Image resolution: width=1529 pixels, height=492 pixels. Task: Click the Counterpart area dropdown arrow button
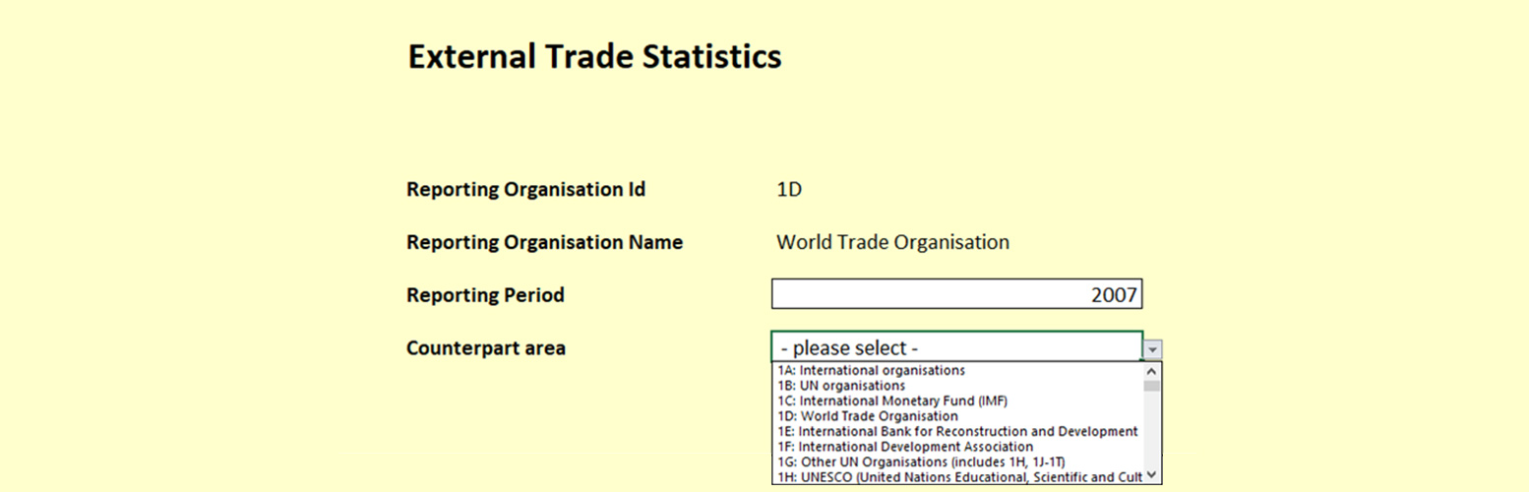tap(1152, 348)
